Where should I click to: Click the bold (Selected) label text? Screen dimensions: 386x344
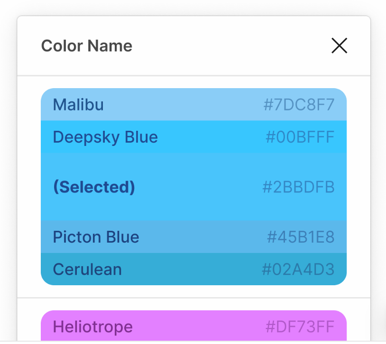point(94,187)
